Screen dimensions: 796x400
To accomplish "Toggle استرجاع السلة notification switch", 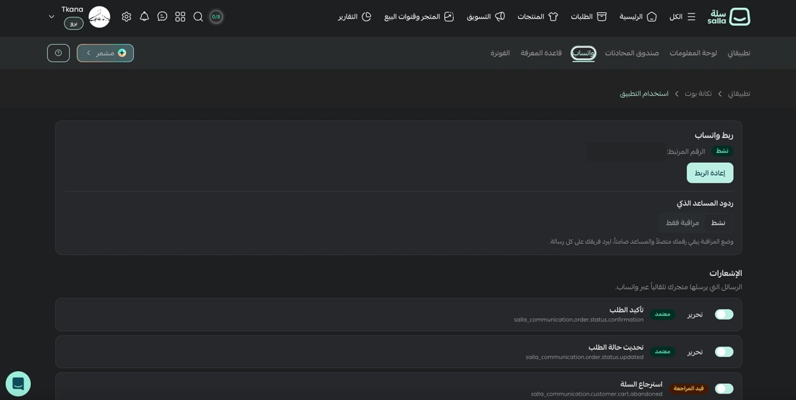I will (724, 389).
